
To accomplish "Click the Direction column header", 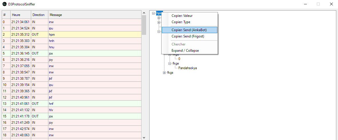I will pyautogui.click(x=39, y=15).
